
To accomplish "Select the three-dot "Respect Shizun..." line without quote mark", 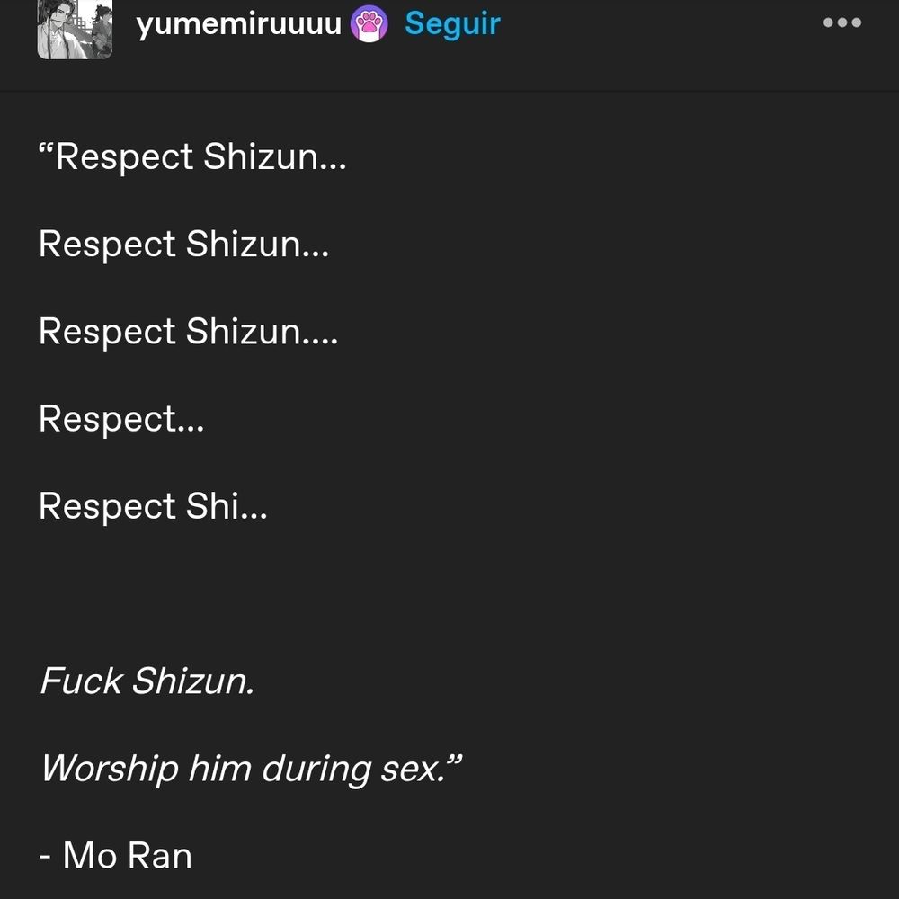I will (x=183, y=245).
